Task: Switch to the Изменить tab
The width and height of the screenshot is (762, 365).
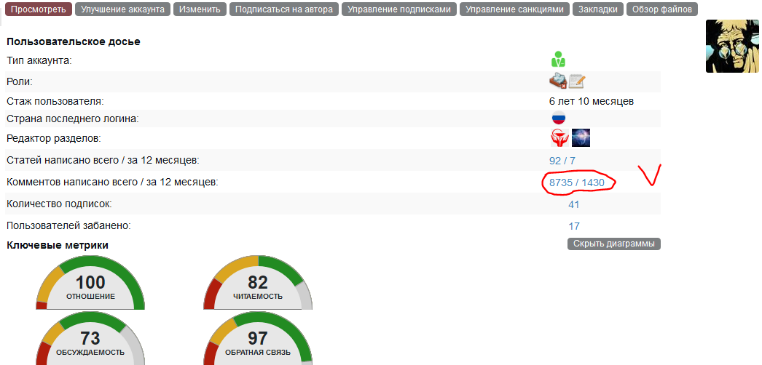Action: point(199,10)
